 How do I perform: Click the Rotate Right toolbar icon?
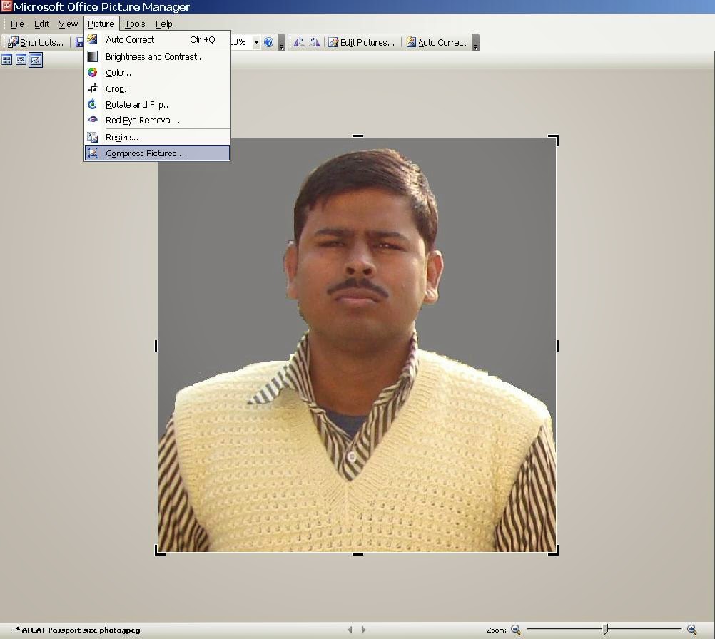pos(314,42)
